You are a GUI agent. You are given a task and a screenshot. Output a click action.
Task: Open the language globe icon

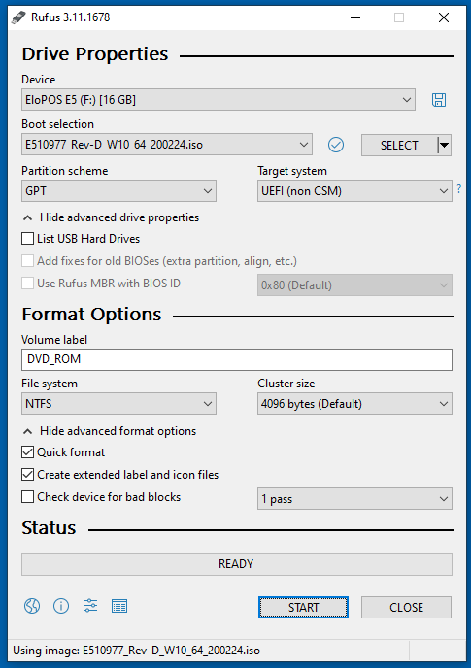tap(32, 606)
